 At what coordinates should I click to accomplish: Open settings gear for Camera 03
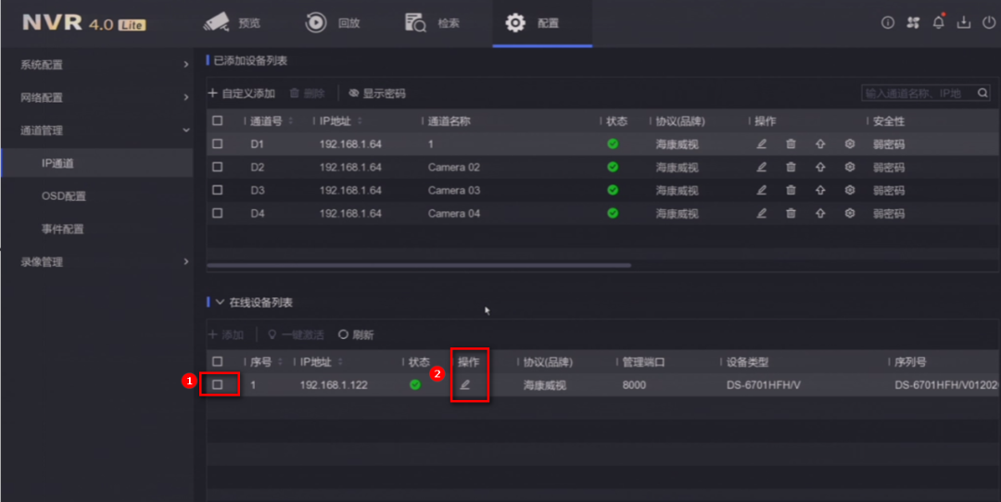click(x=850, y=190)
